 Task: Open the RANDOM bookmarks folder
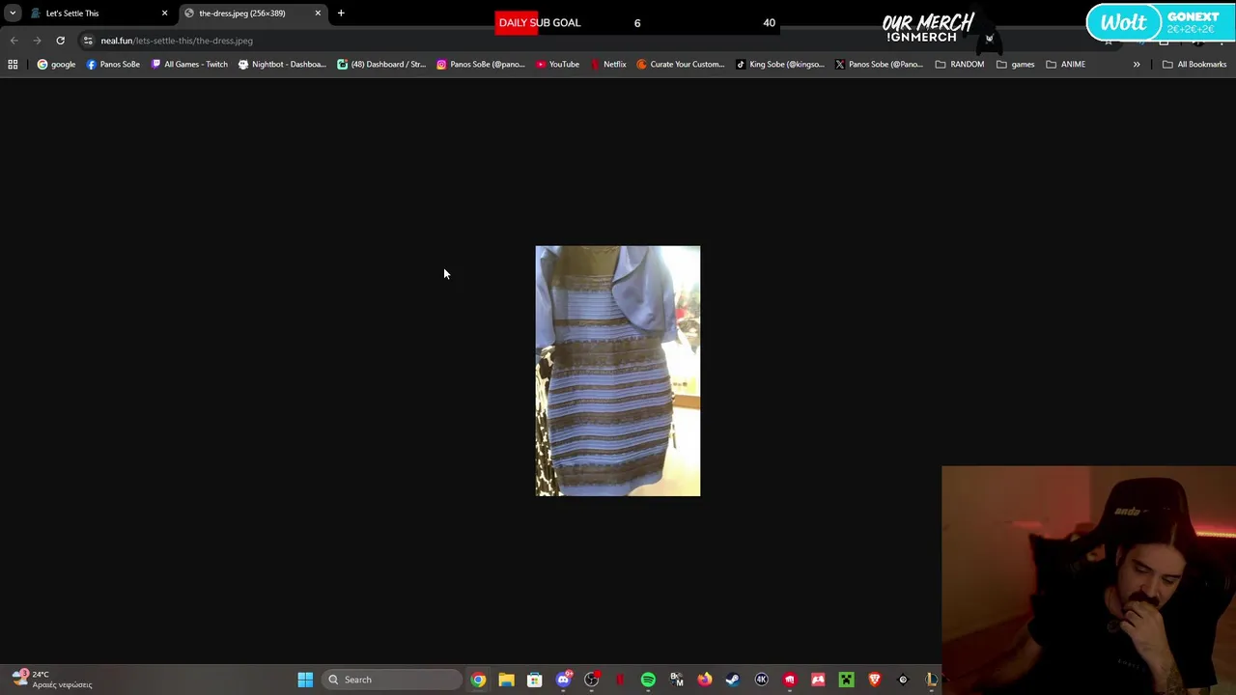click(960, 64)
